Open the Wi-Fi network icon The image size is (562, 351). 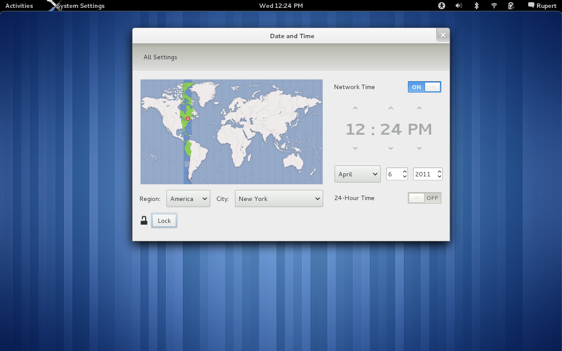click(494, 6)
